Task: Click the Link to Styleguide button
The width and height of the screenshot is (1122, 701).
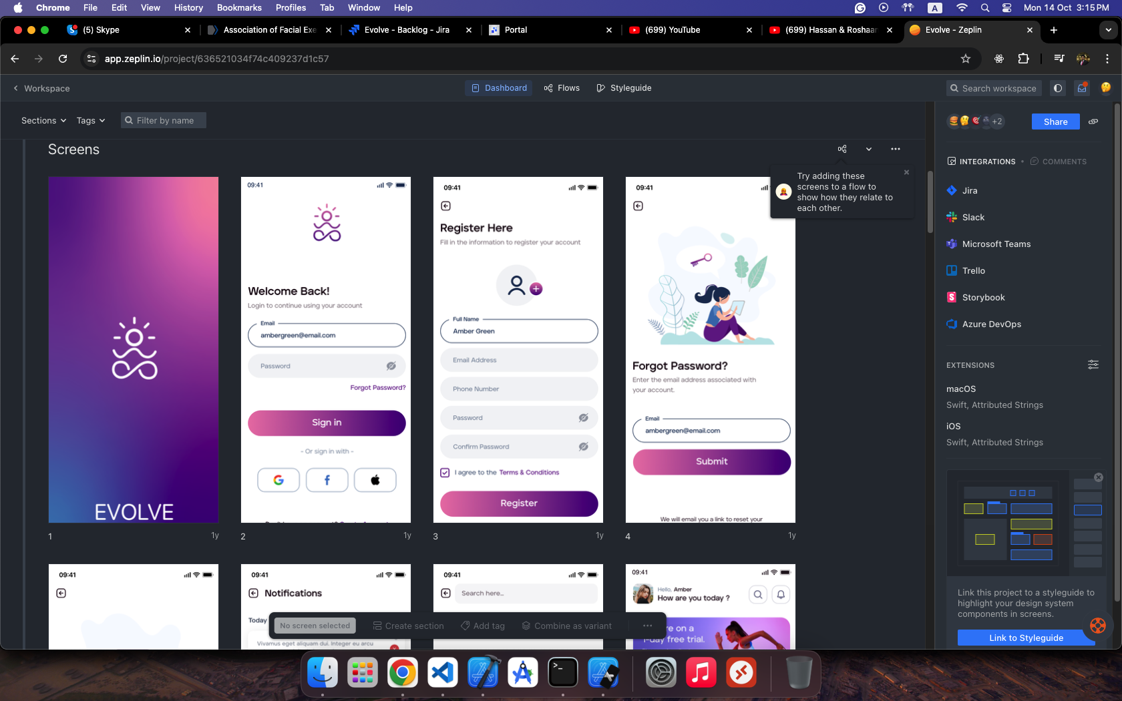Action: [1026, 638]
